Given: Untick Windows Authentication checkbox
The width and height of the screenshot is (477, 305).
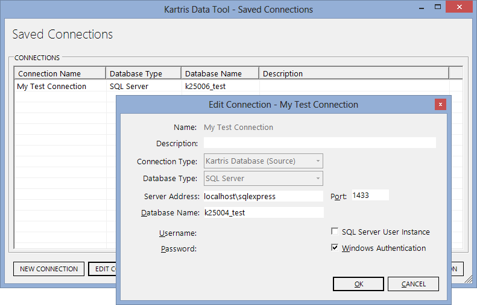Looking at the screenshot, I should (335, 248).
